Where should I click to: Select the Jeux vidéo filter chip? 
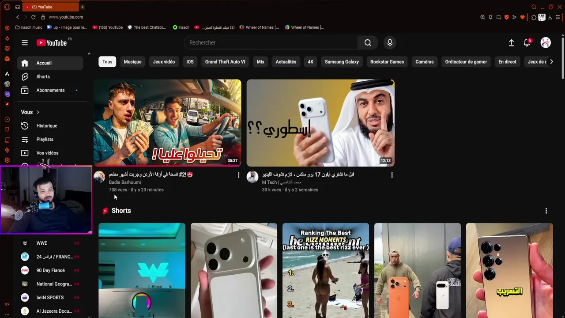(x=164, y=62)
